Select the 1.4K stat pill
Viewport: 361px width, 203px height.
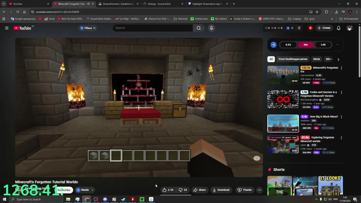click(323, 45)
